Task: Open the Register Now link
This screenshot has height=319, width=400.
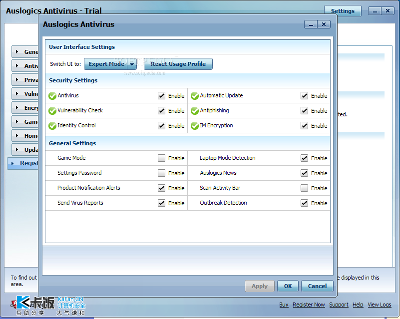Action: tap(309, 305)
